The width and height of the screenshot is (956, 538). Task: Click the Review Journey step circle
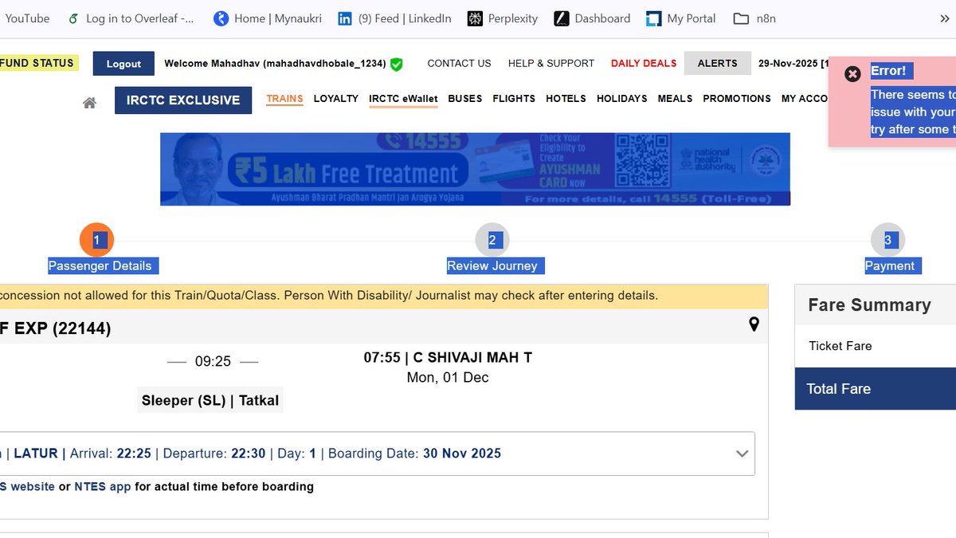492,238
